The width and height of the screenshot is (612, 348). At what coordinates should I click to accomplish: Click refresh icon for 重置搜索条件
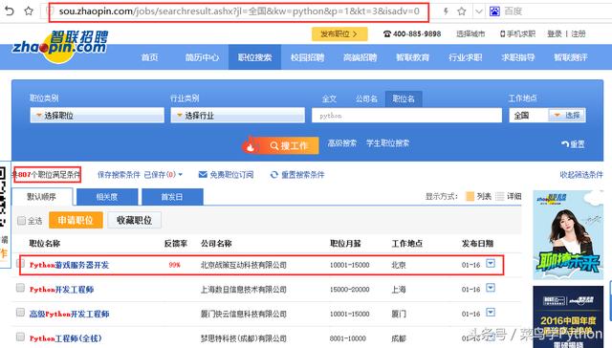coord(274,175)
